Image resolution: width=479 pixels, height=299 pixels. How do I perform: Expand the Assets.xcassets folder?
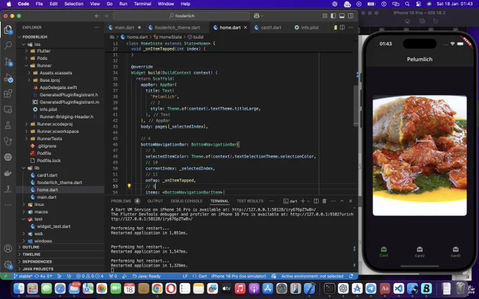tap(30, 73)
